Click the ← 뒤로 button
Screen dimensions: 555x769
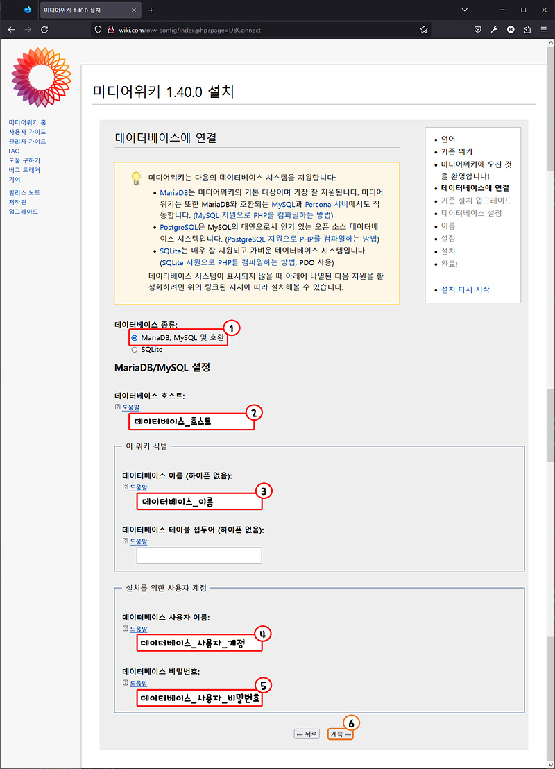point(307,734)
